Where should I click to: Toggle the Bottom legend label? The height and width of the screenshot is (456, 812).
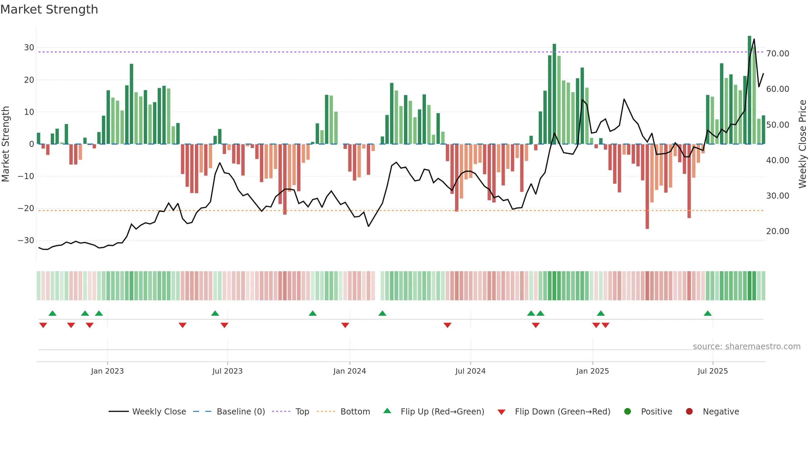coord(355,411)
